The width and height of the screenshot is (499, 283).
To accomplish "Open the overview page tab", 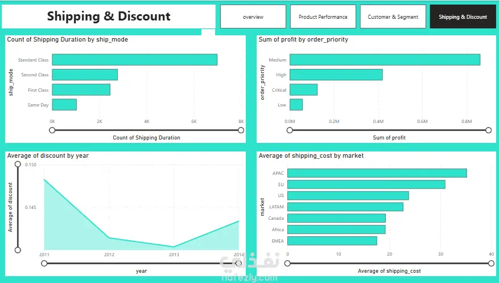I will point(253,17).
